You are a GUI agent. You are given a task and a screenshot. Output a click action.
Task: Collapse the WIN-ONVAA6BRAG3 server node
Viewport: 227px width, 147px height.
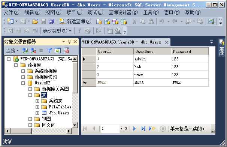click(x=9, y=59)
